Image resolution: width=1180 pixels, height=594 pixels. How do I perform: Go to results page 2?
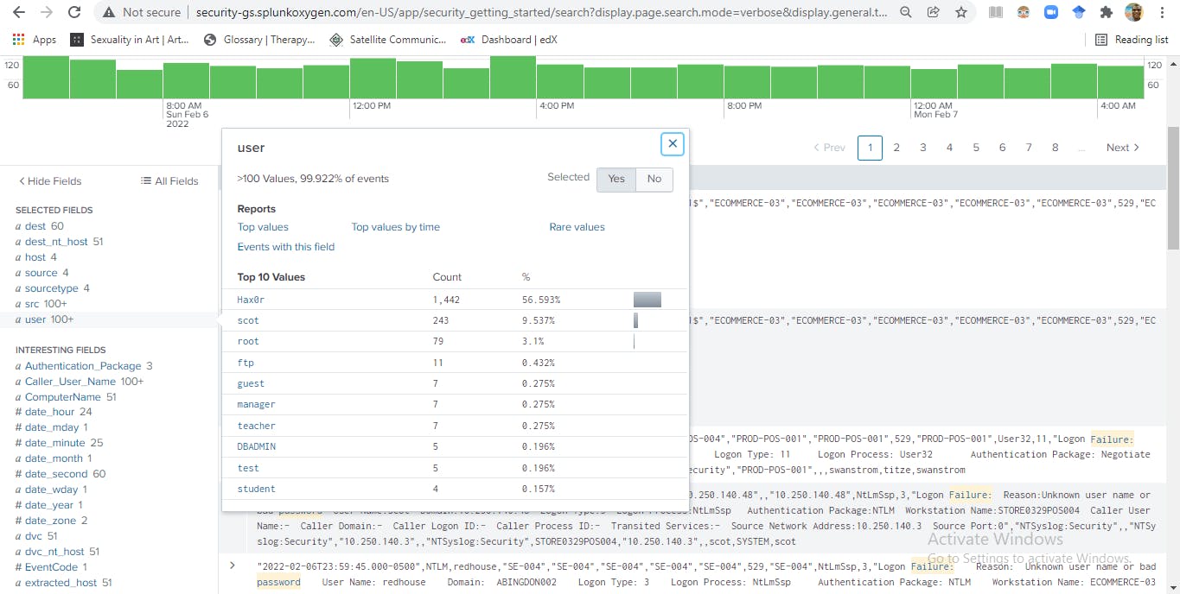coord(896,148)
